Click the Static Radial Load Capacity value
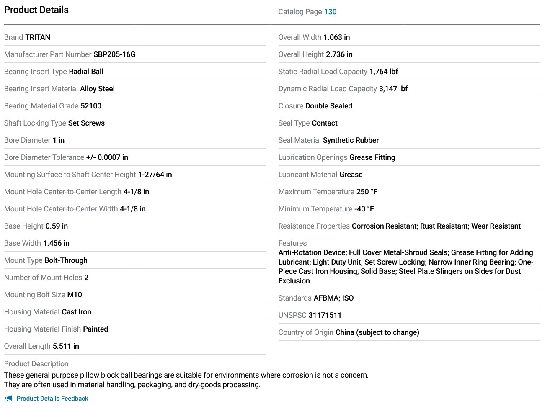The image size is (550, 409). [384, 72]
